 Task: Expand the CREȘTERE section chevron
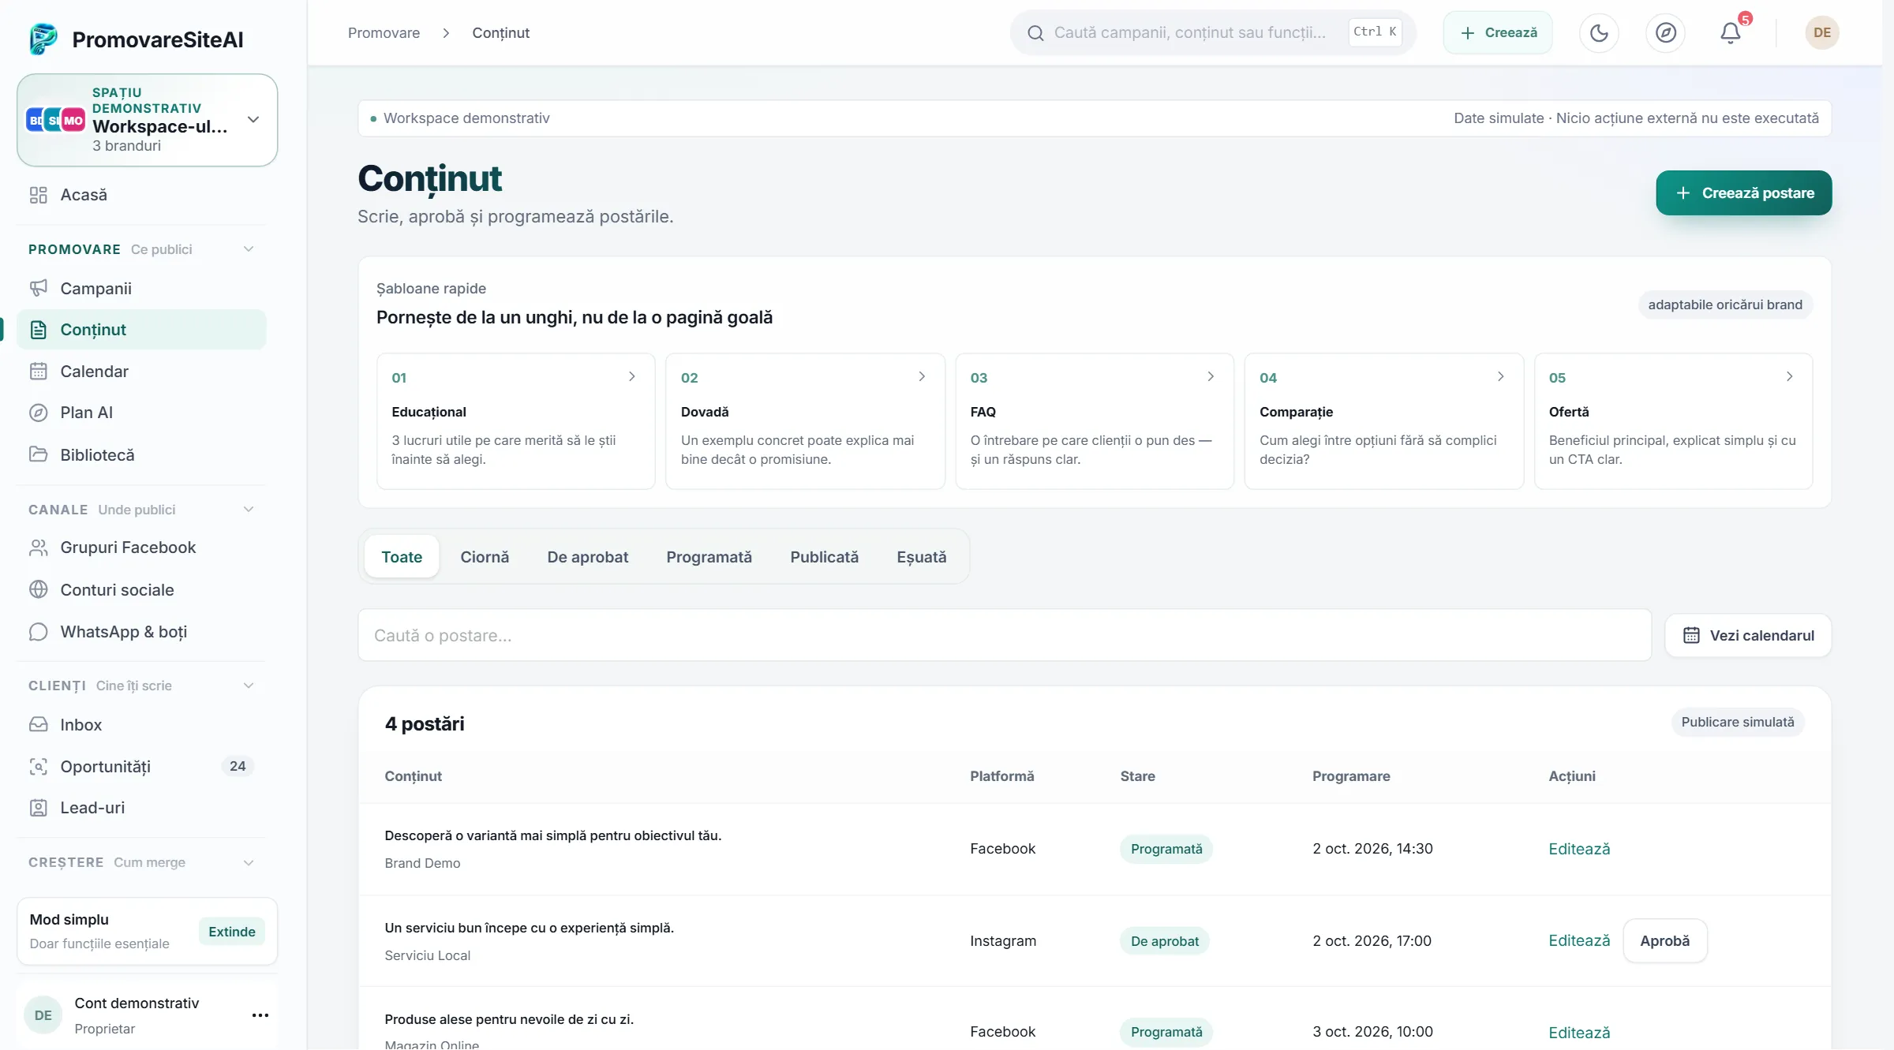click(x=249, y=862)
